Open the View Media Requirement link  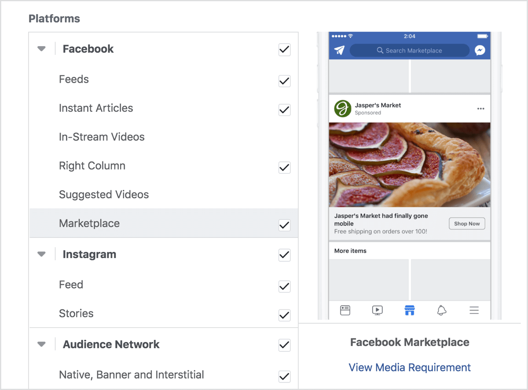410,368
